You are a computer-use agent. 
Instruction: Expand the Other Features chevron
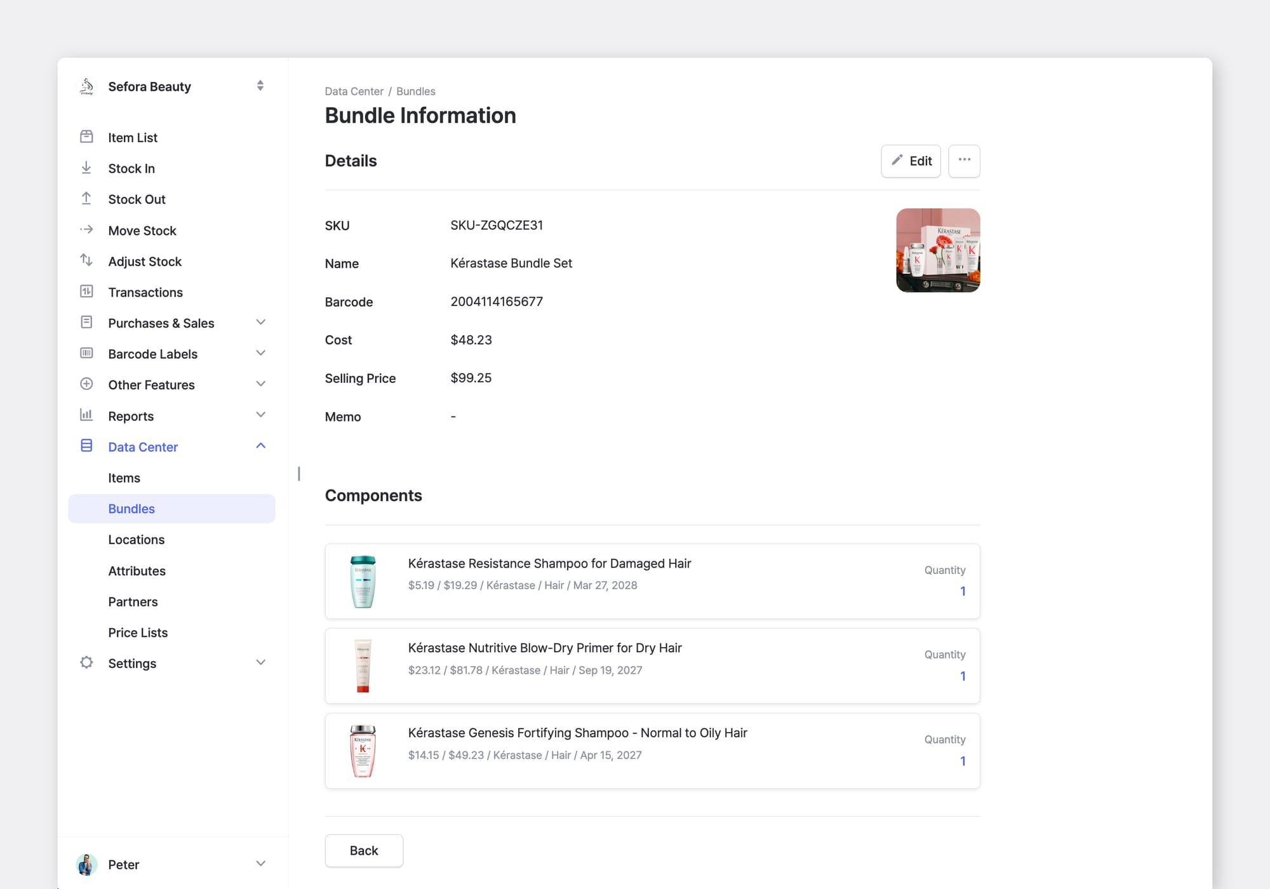(x=260, y=384)
